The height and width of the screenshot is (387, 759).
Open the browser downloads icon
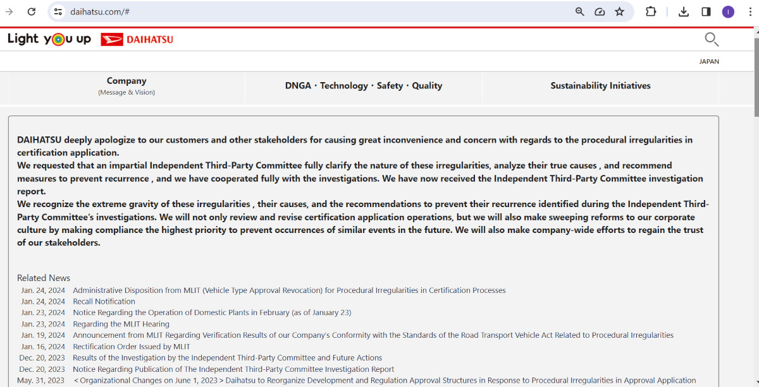click(684, 11)
